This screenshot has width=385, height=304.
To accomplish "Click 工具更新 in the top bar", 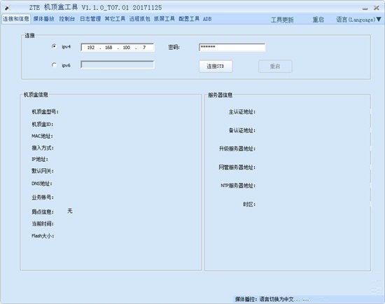I will pyautogui.click(x=282, y=20).
